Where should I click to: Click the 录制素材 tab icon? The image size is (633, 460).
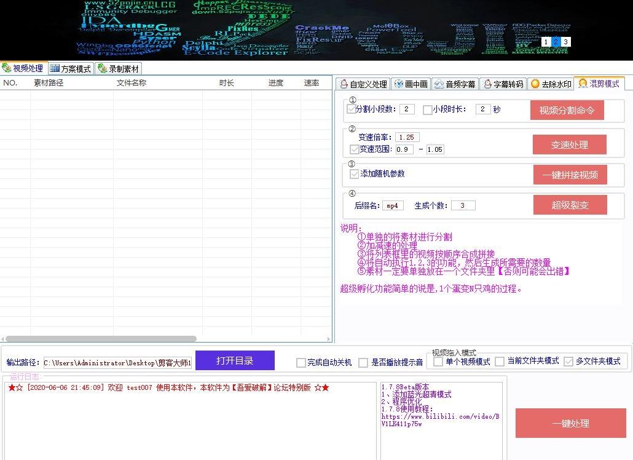point(102,69)
